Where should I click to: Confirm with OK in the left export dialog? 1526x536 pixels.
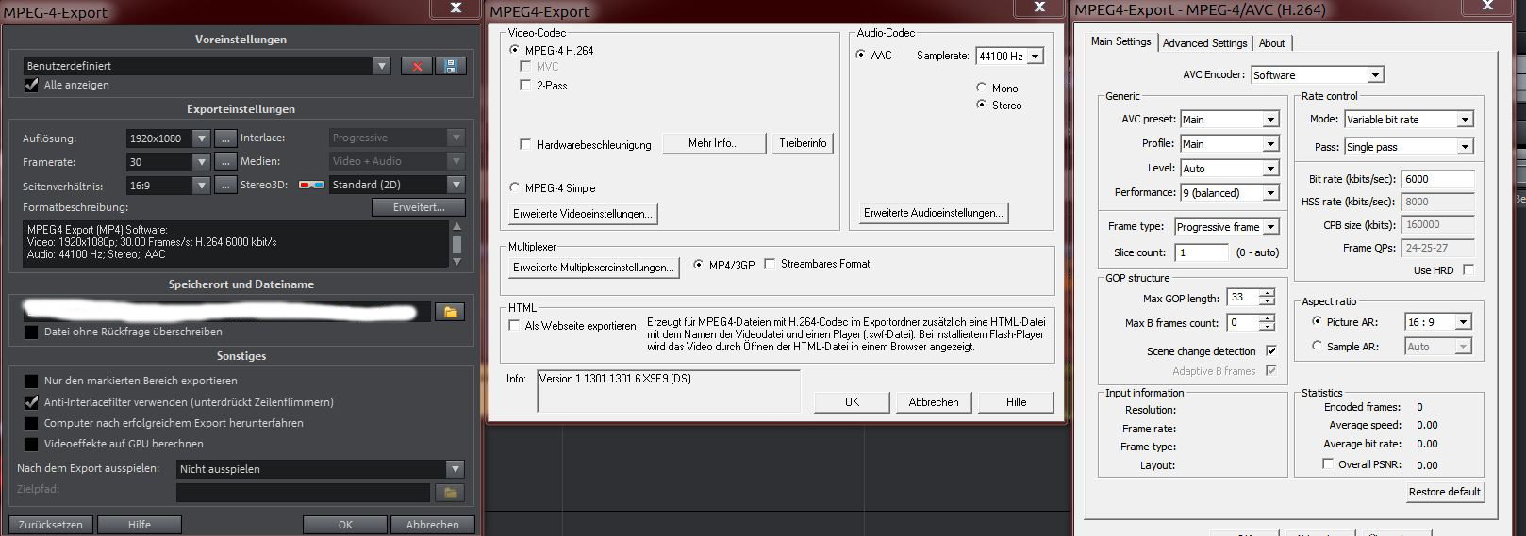tap(345, 525)
